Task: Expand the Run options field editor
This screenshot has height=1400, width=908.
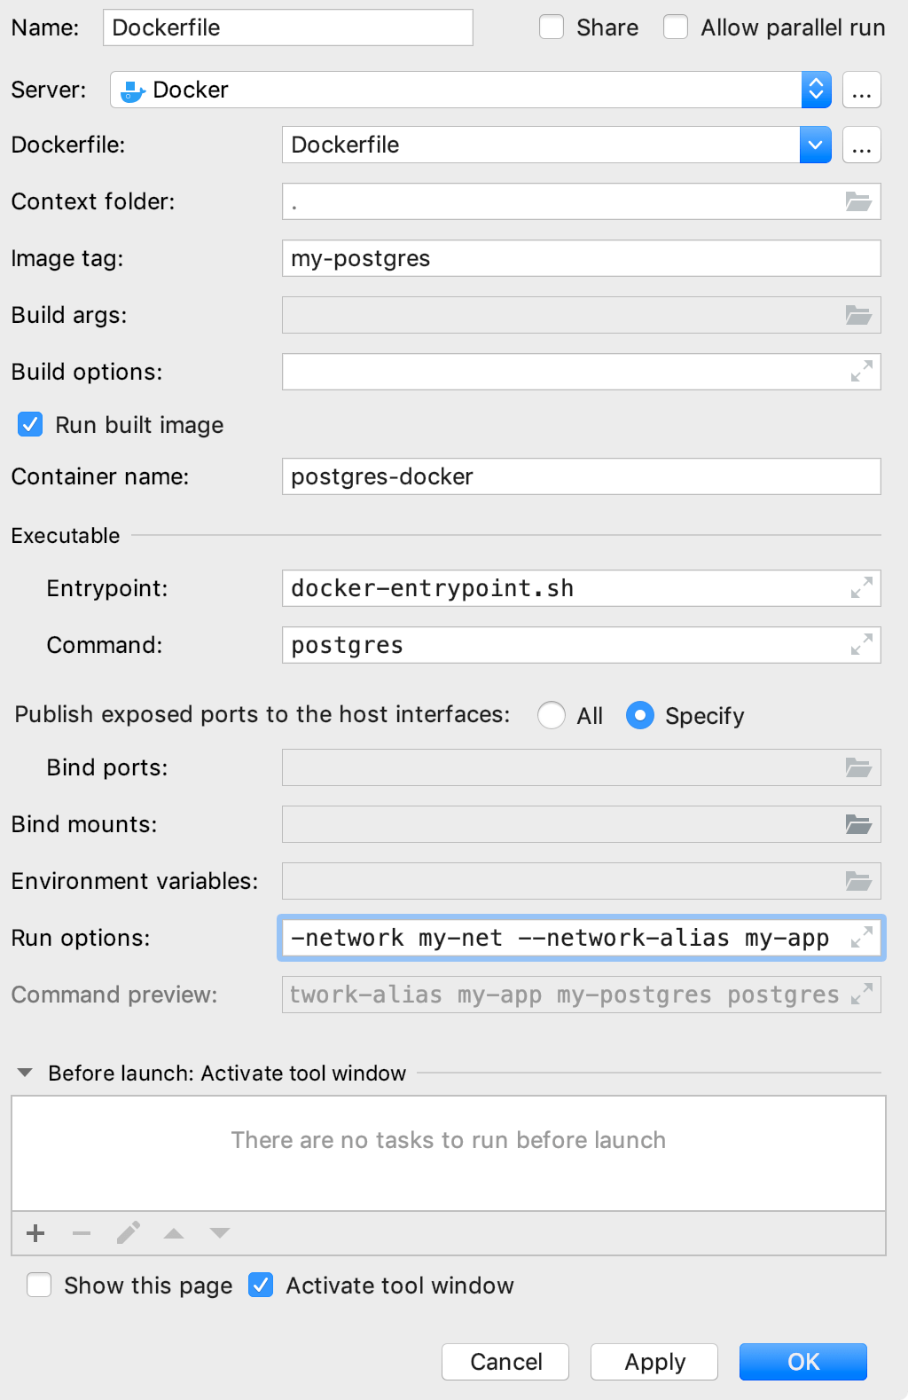Action: (861, 938)
